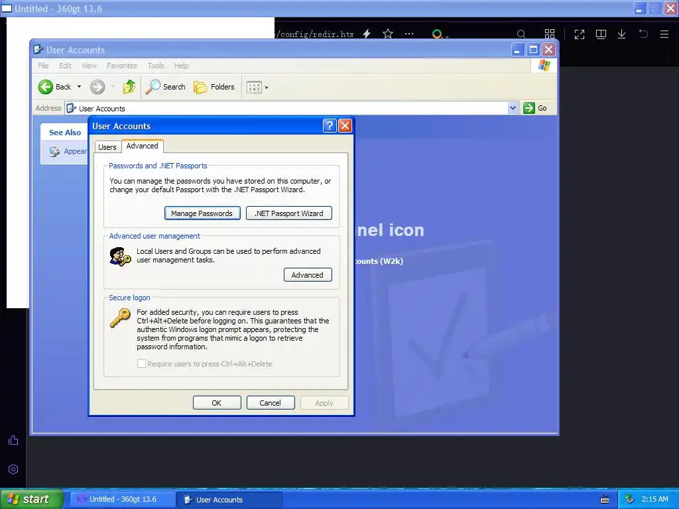Click the secure logon key icon

[120, 317]
